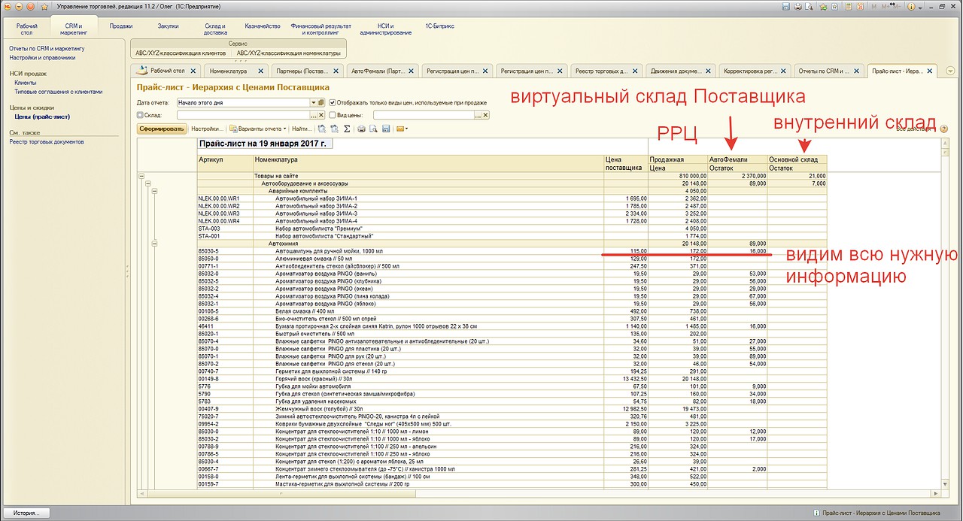Open print preview in report toolbar
Image resolution: width=963 pixels, height=521 pixels.
pos(373,129)
